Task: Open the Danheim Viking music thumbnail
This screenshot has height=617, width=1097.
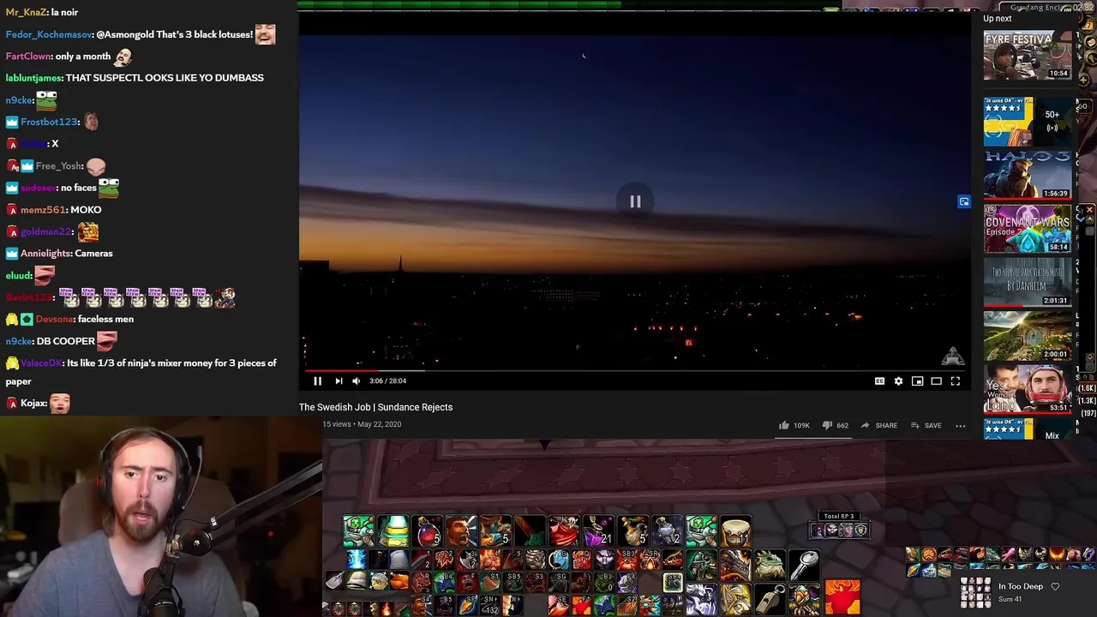Action: pos(1027,282)
